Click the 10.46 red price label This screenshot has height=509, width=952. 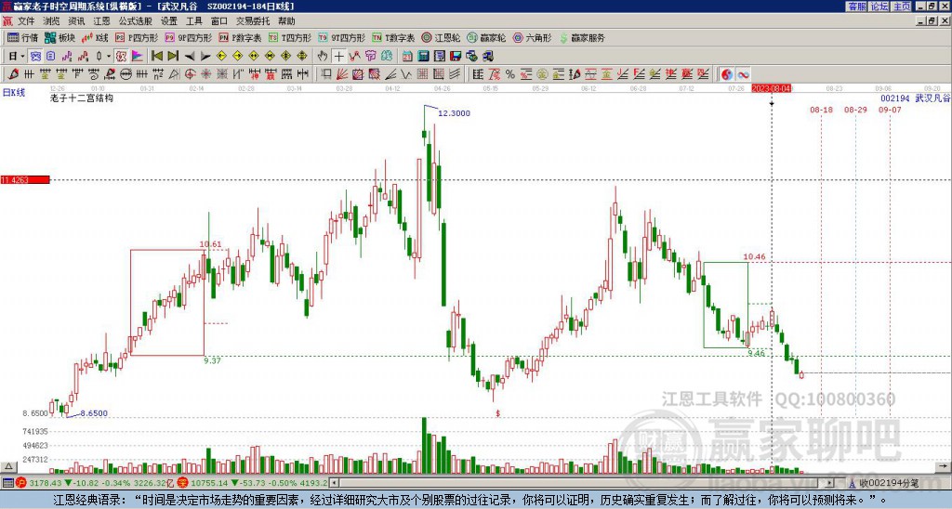(754, 257)
